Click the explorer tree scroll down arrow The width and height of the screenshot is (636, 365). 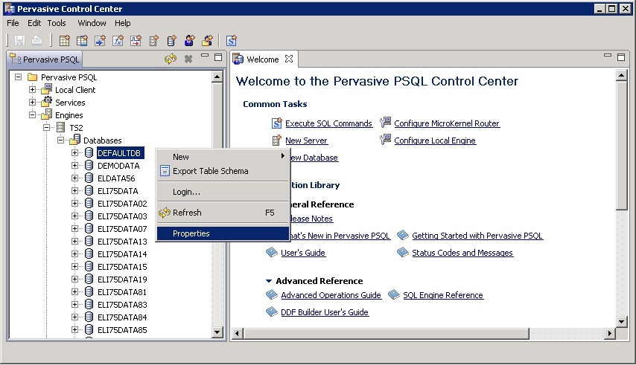(217, 332)
